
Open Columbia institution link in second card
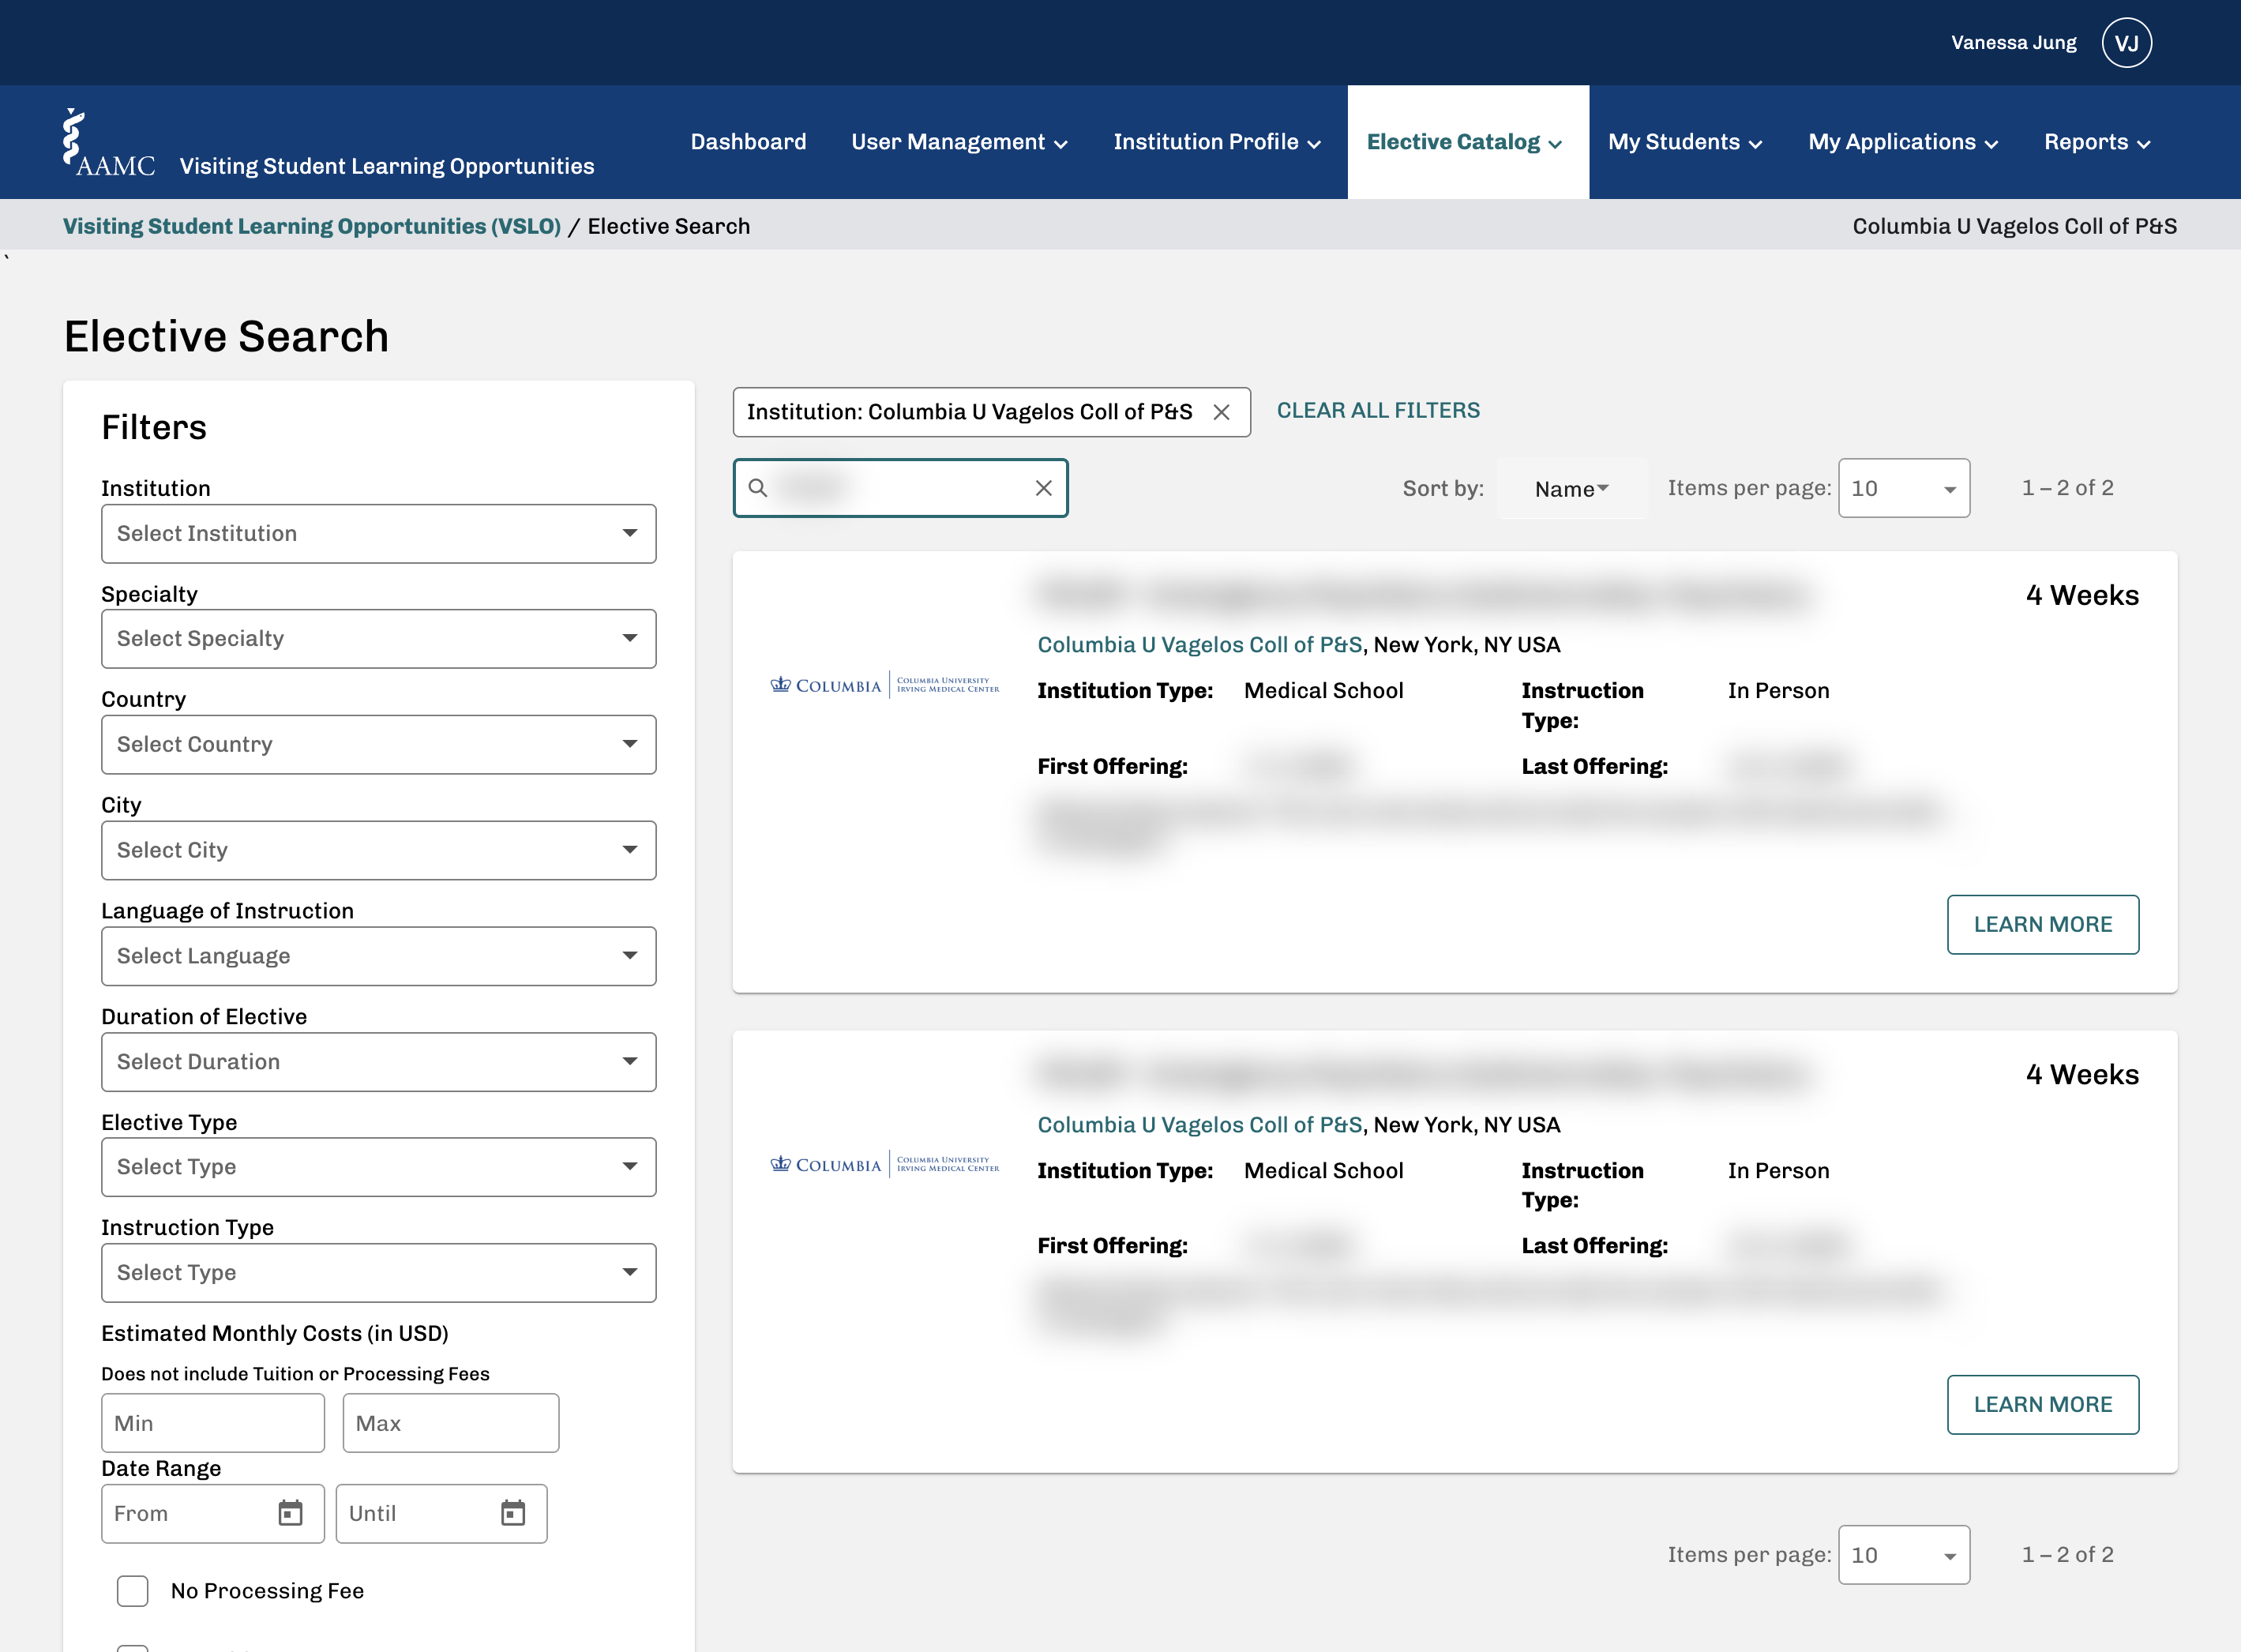[x=1200, y=1125]
